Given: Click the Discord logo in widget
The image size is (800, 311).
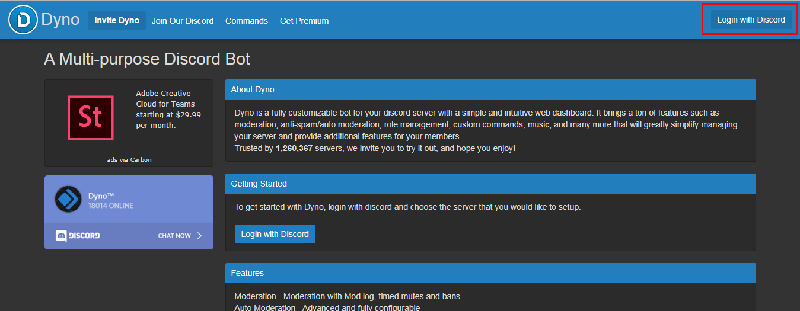Looking at the screenshot, I should [x=78, y=236].
